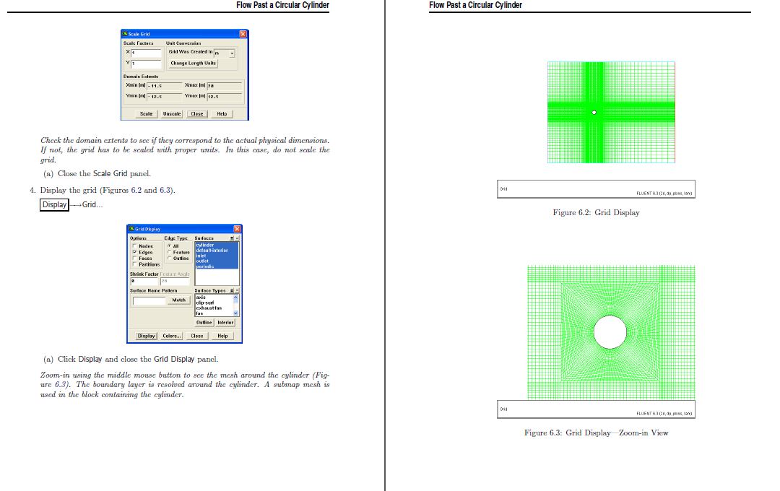Click the Scale Grid title bar icon
780x491 pixels.
tap(125, 34)
